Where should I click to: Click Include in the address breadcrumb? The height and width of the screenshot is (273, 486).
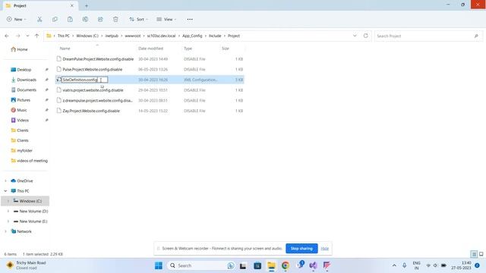[x=215, y=36]
